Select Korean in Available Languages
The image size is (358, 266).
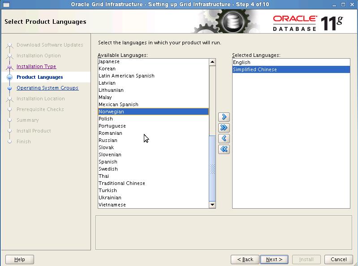pyautogui.click(x=153, y=69)
